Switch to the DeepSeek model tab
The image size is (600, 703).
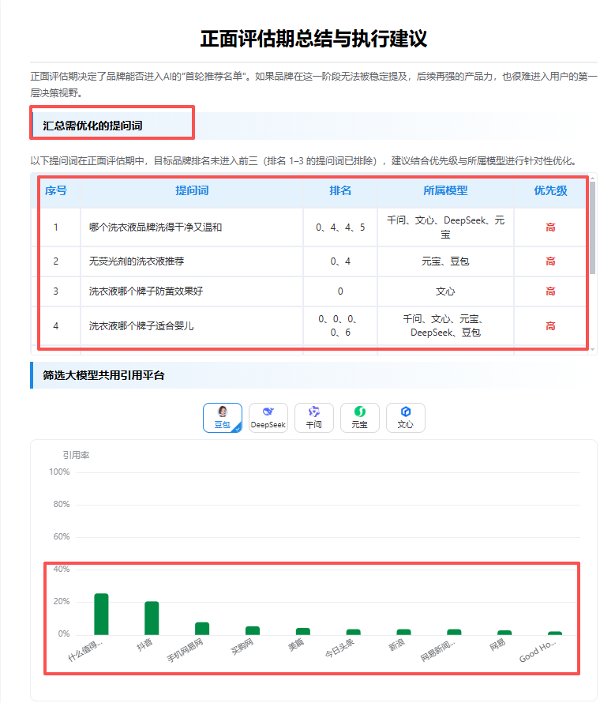tap(268, 418)
